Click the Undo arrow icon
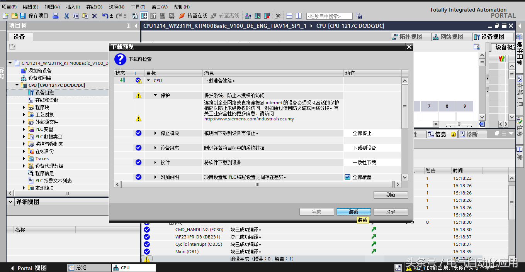Image resolution: width=525 pixels, height=272 pixels. click(x=105, y=16)
